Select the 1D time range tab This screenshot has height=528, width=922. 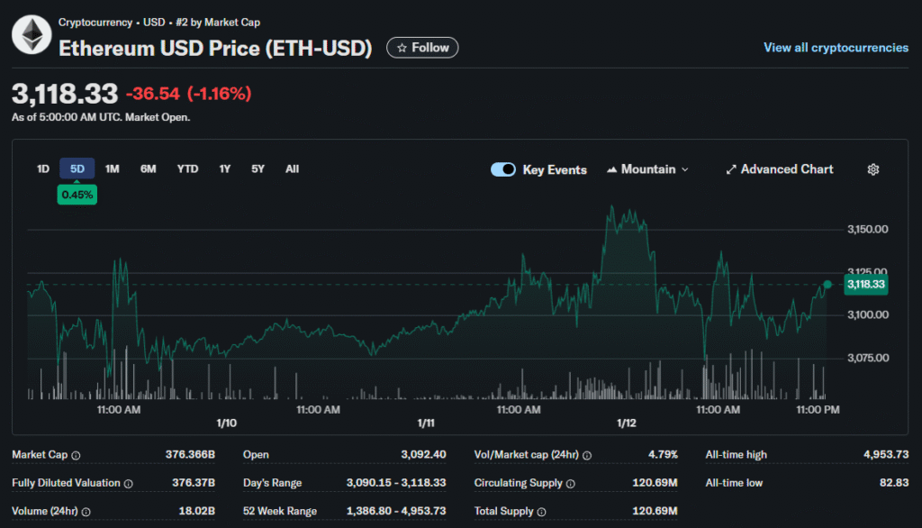(42, 168)
